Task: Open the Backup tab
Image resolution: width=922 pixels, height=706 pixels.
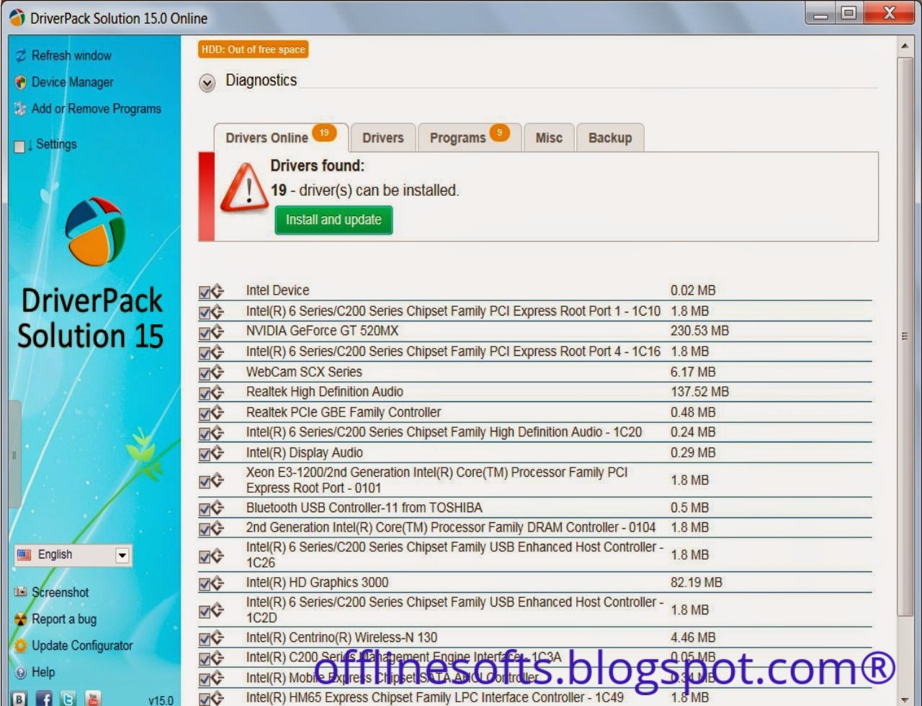Action: click(610, 138)
